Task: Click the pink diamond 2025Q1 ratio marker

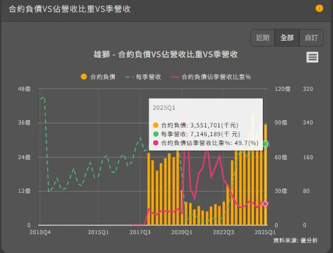Action: tap(265, 203)
